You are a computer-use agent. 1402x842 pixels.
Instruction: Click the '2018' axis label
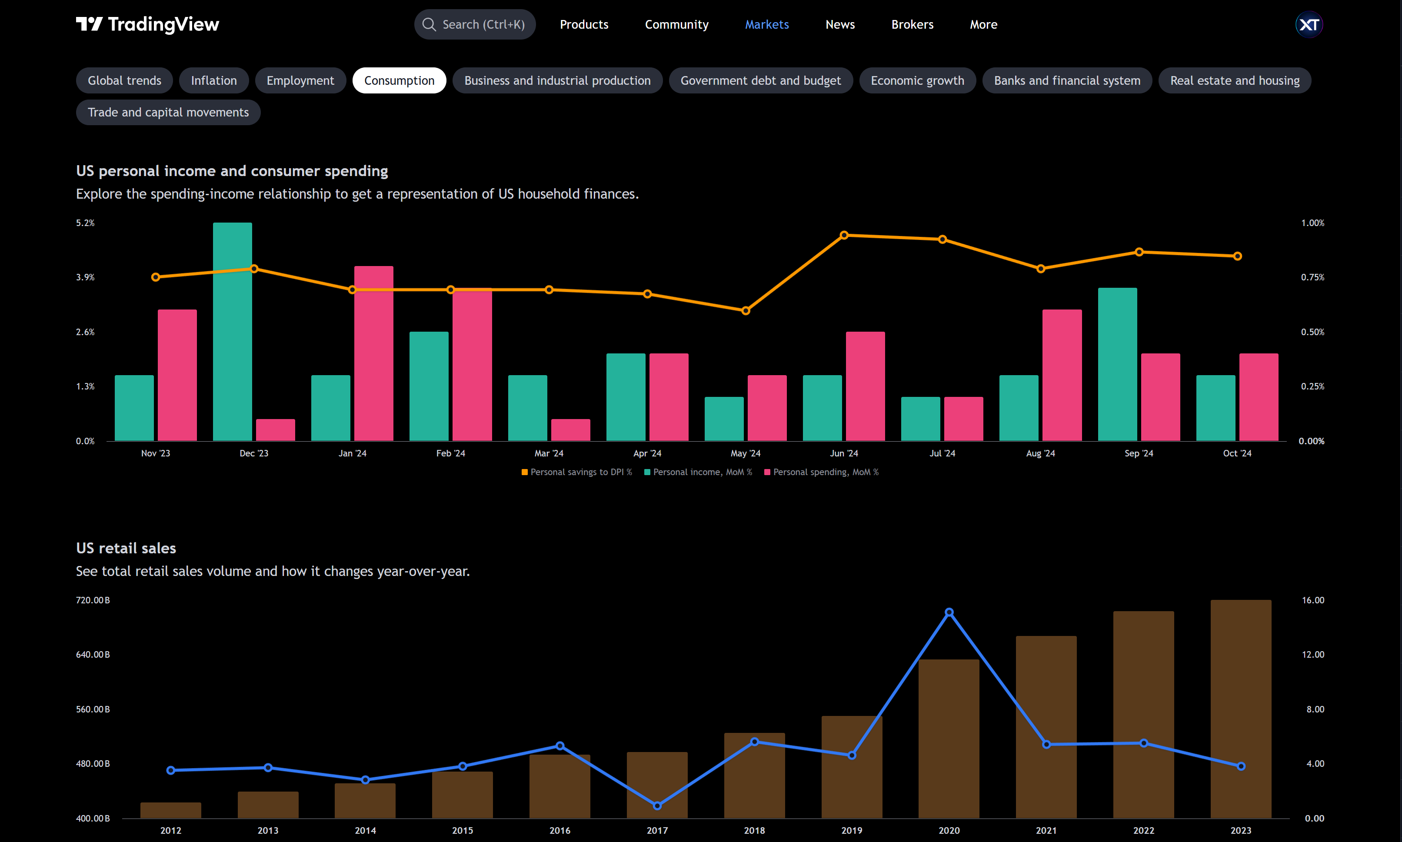pos(754,831)
